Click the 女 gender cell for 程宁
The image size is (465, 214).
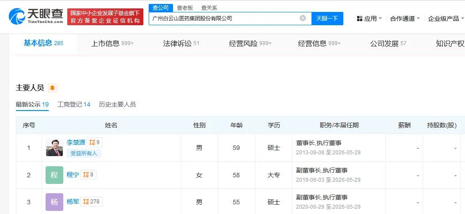coord(199,175)
